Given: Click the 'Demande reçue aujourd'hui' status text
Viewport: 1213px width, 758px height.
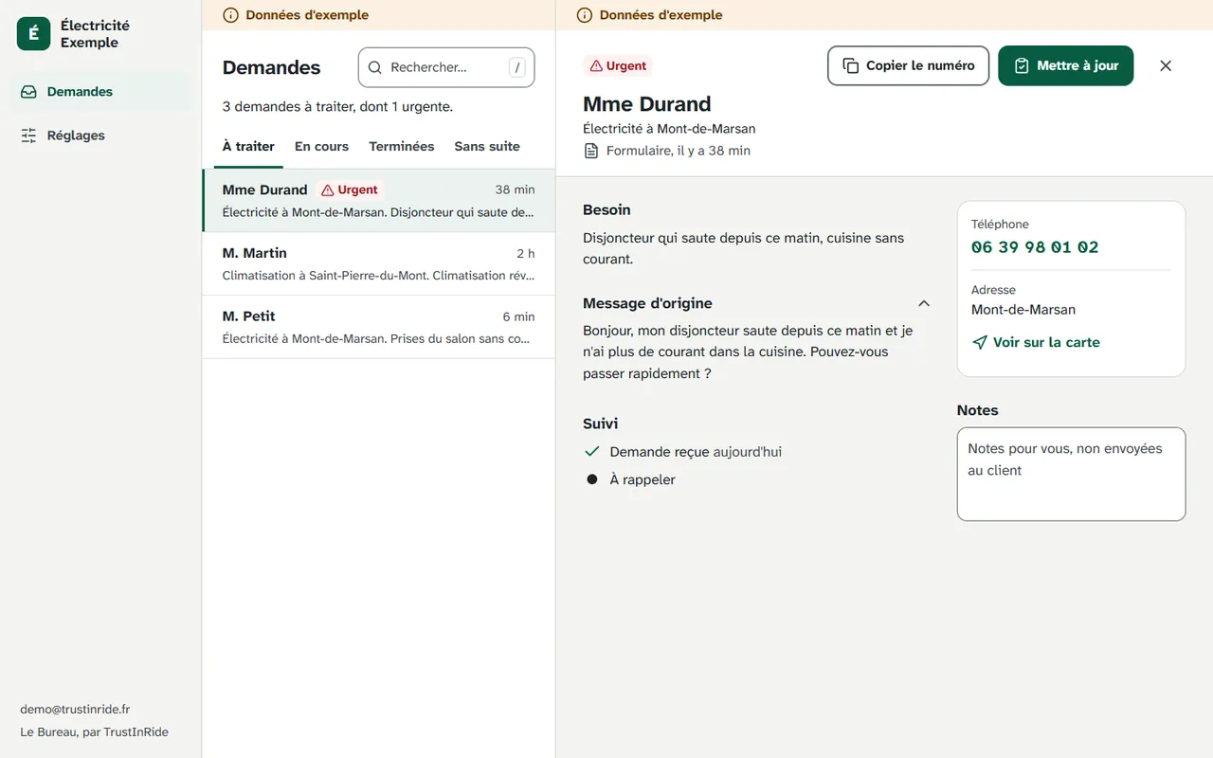Looking at the screenshot, I should (x=696, y=452).
